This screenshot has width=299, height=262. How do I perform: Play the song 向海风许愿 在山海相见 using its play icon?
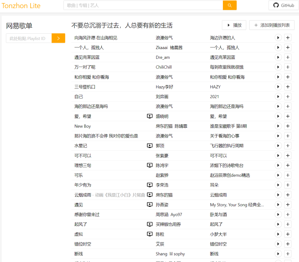[x=278, y=37]
